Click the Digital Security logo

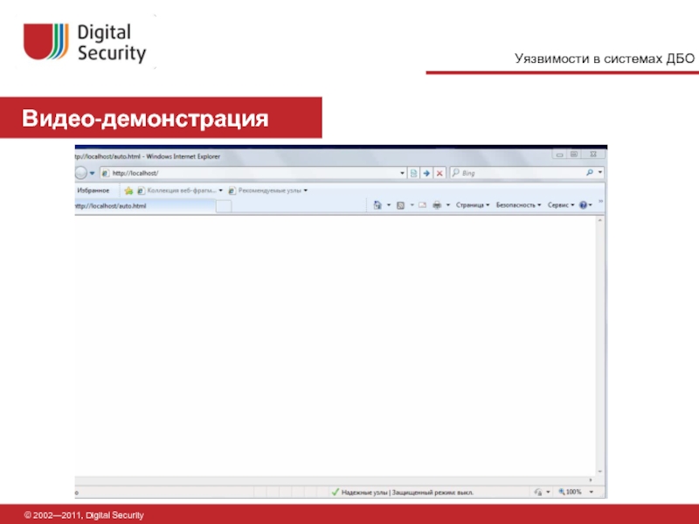point(85,42)
